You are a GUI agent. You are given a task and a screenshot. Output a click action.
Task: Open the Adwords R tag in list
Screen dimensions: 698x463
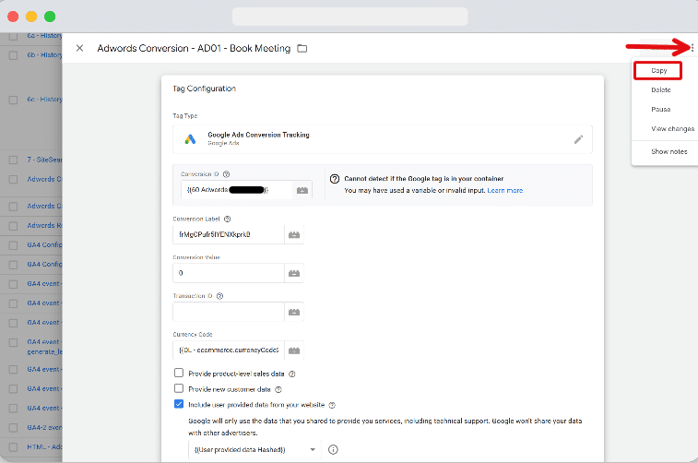[x=44, y=226]
